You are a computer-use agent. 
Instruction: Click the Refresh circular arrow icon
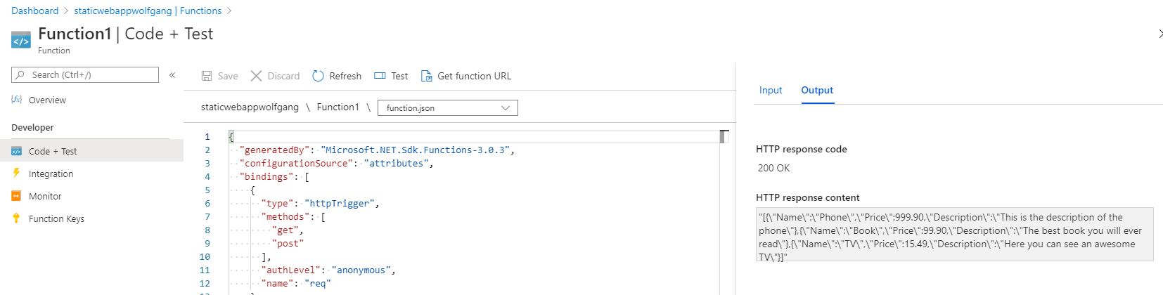pos(318,76)
